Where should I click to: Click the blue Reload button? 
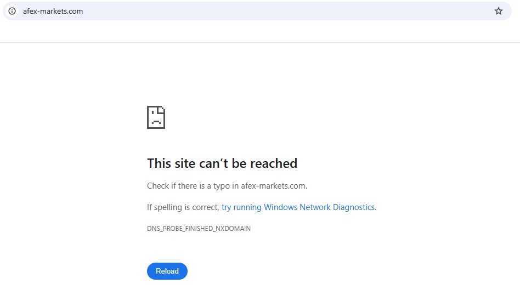(x=167, y=271)
